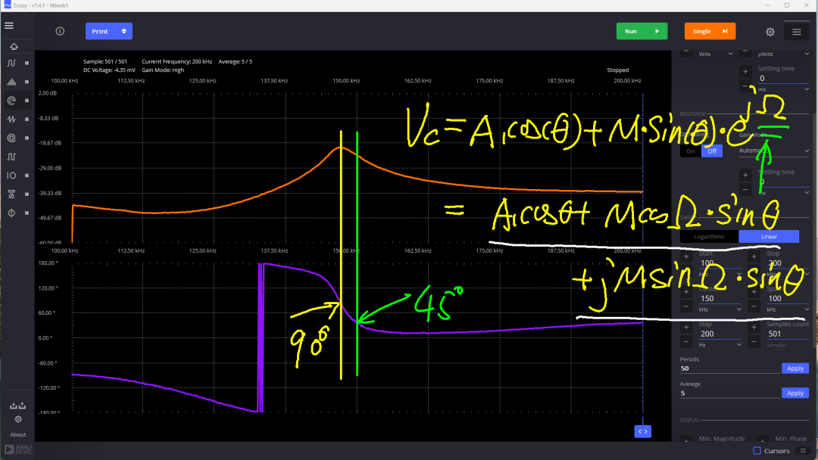Open the Logic Analyzer instrument
818x460 pixels.
[11, 138]
